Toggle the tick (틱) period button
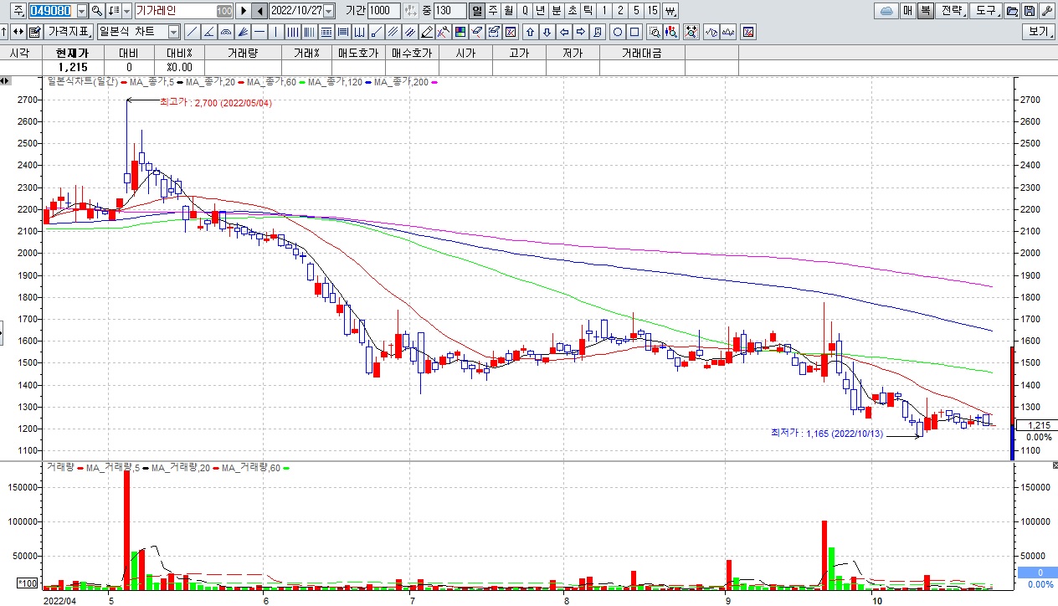Image resolution: width=1058 pixels, height=606 pixels. click(x=588, y=11)
